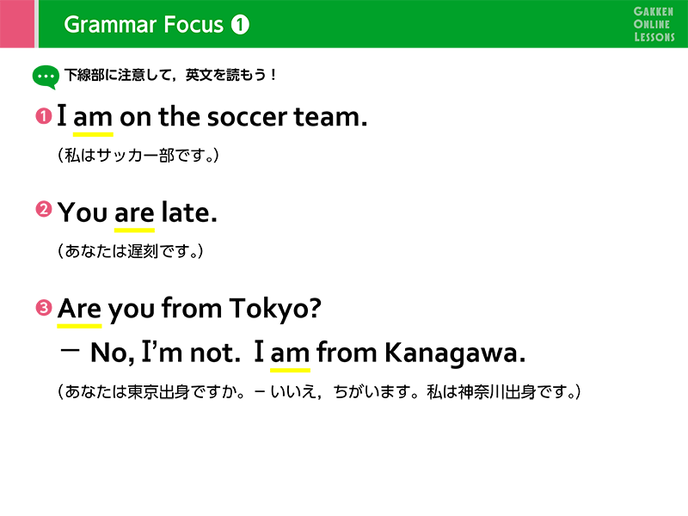This screenshot has height=516, width=688.
Task: Click the pink number 3 bullet
Action: tap(43, 307)
